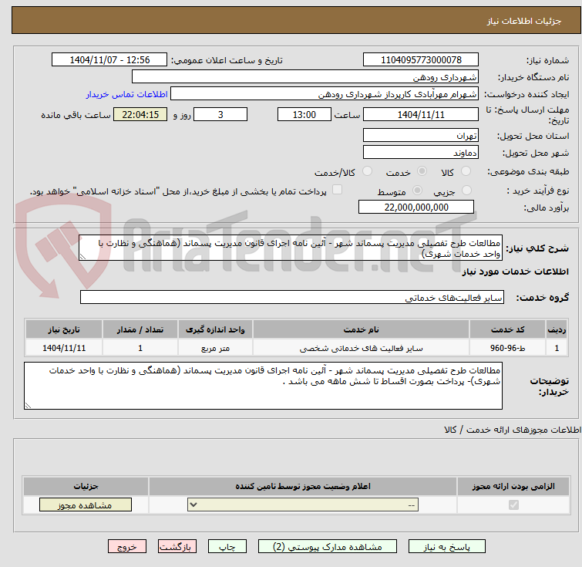Open 'مشاهده مدارک پیوستی (2)' attachments

click(327, 547)
